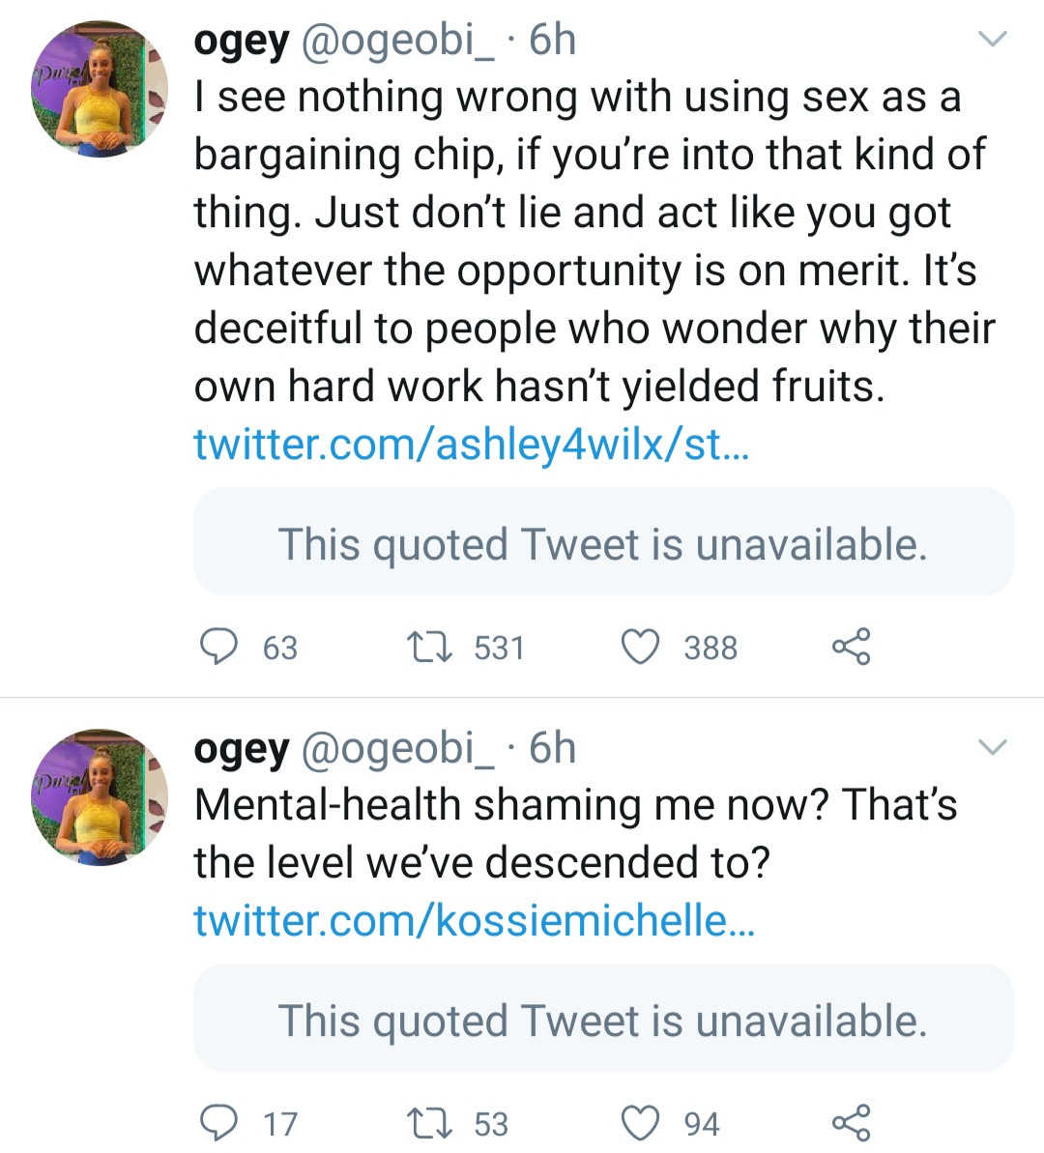Tap the @ogeobi_ handle on second tweet
This screenshot has height=1153, width=1044.
(x=398, y=748)
